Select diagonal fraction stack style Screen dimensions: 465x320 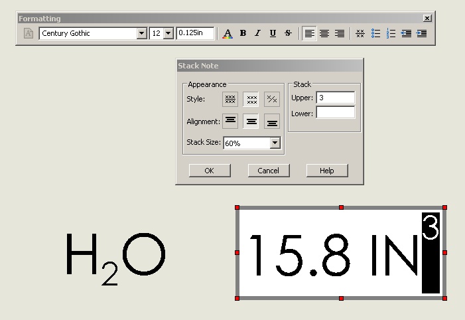tap(272, 99)
